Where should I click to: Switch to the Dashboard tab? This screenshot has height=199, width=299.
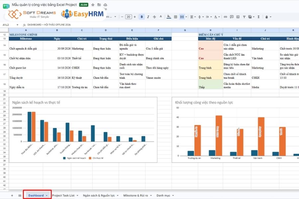coord(36,195)
